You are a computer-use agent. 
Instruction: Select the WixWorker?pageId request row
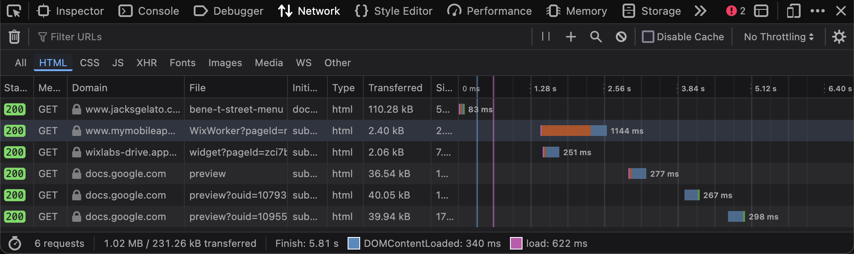[x=427, y=131]
